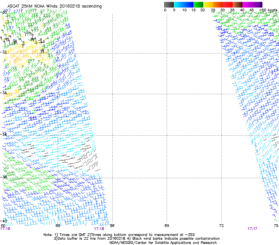Click the yellow 20-25 knots legend segment
Image resolution: width=279 pixels, height=245 pixels.
pos(208,5)
